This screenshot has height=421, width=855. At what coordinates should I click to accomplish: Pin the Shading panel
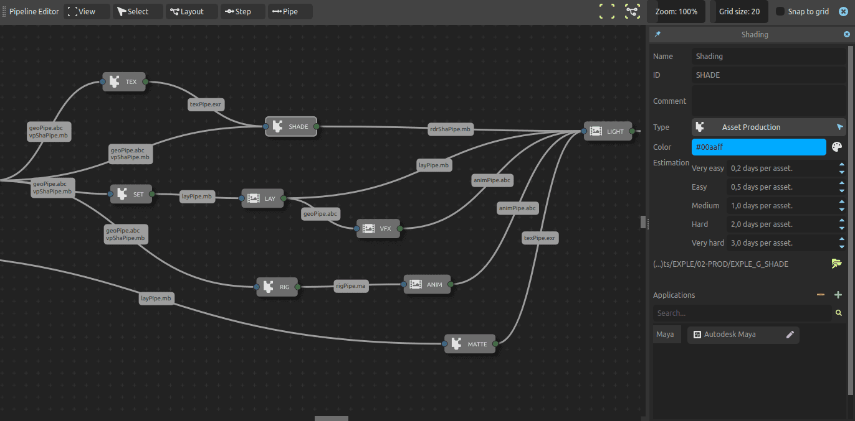657,34
